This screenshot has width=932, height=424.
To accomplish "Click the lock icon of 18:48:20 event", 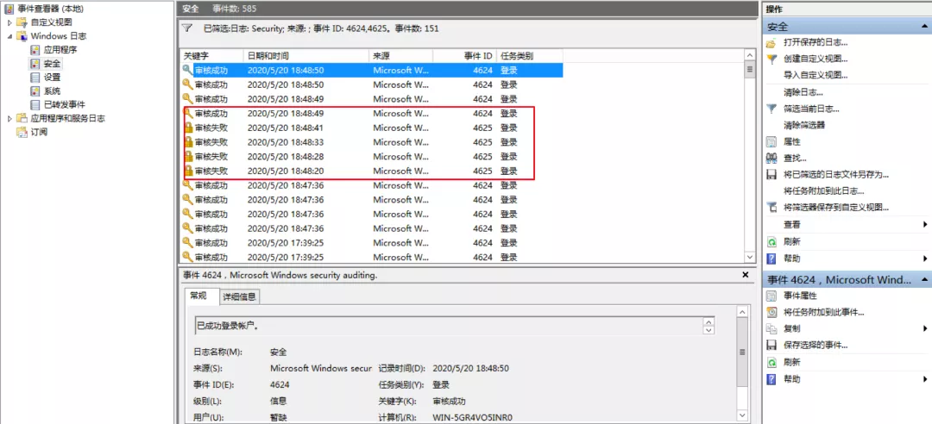I will tap(188, 171).
